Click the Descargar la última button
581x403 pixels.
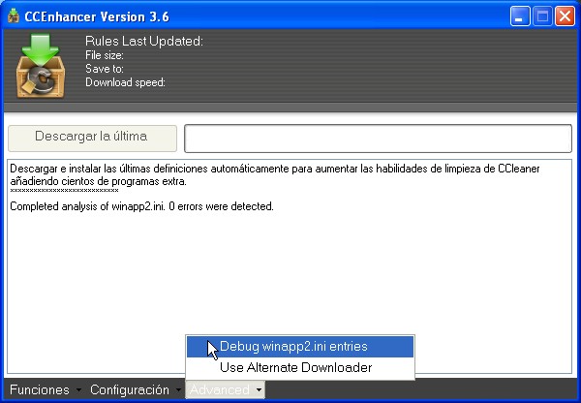(92, 139)
